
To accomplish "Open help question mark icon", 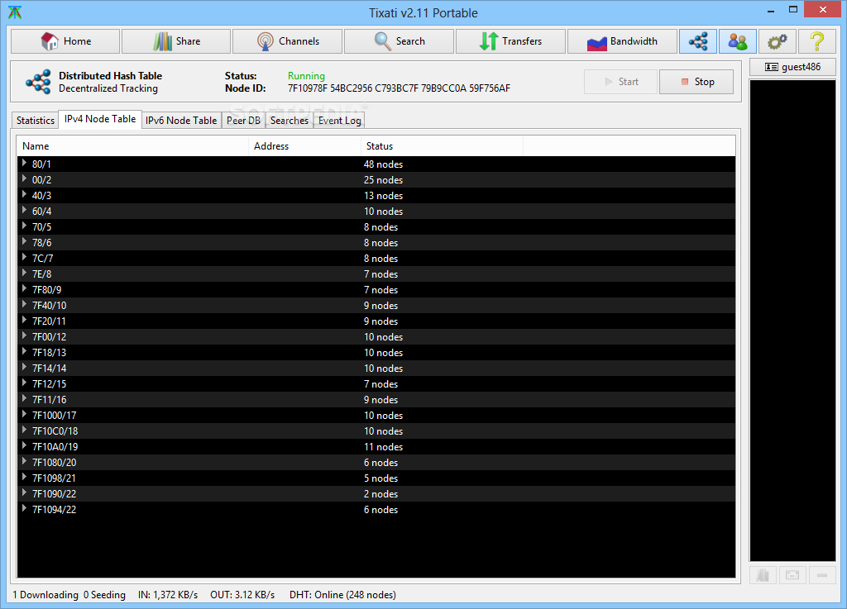I will 817,41.
